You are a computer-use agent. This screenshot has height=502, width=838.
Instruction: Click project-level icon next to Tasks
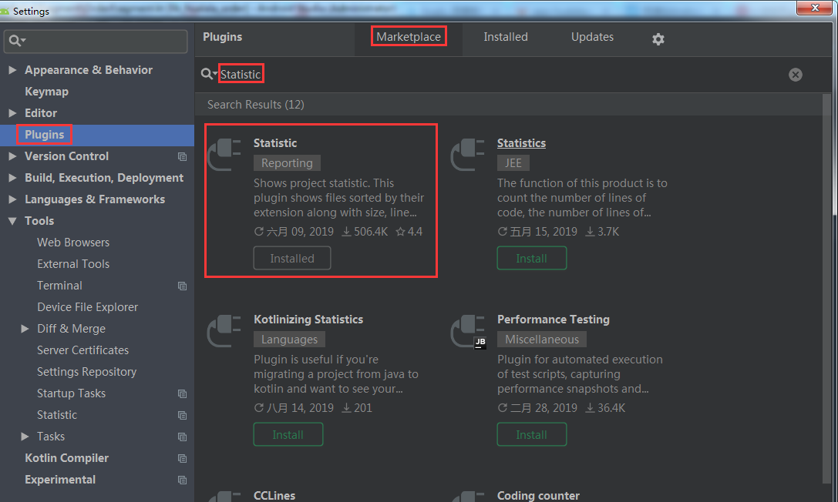tap(182, 437)
